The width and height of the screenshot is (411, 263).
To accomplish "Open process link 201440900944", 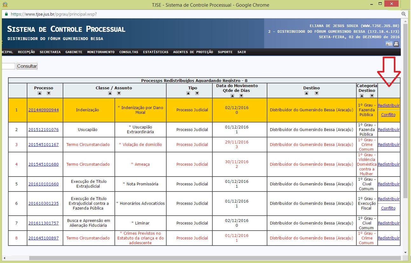I will [x=44, y=110].
